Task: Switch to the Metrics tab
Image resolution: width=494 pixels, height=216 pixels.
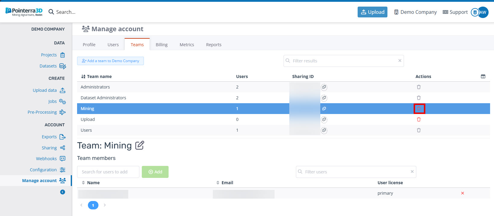Action: click(x=187, y=45)
